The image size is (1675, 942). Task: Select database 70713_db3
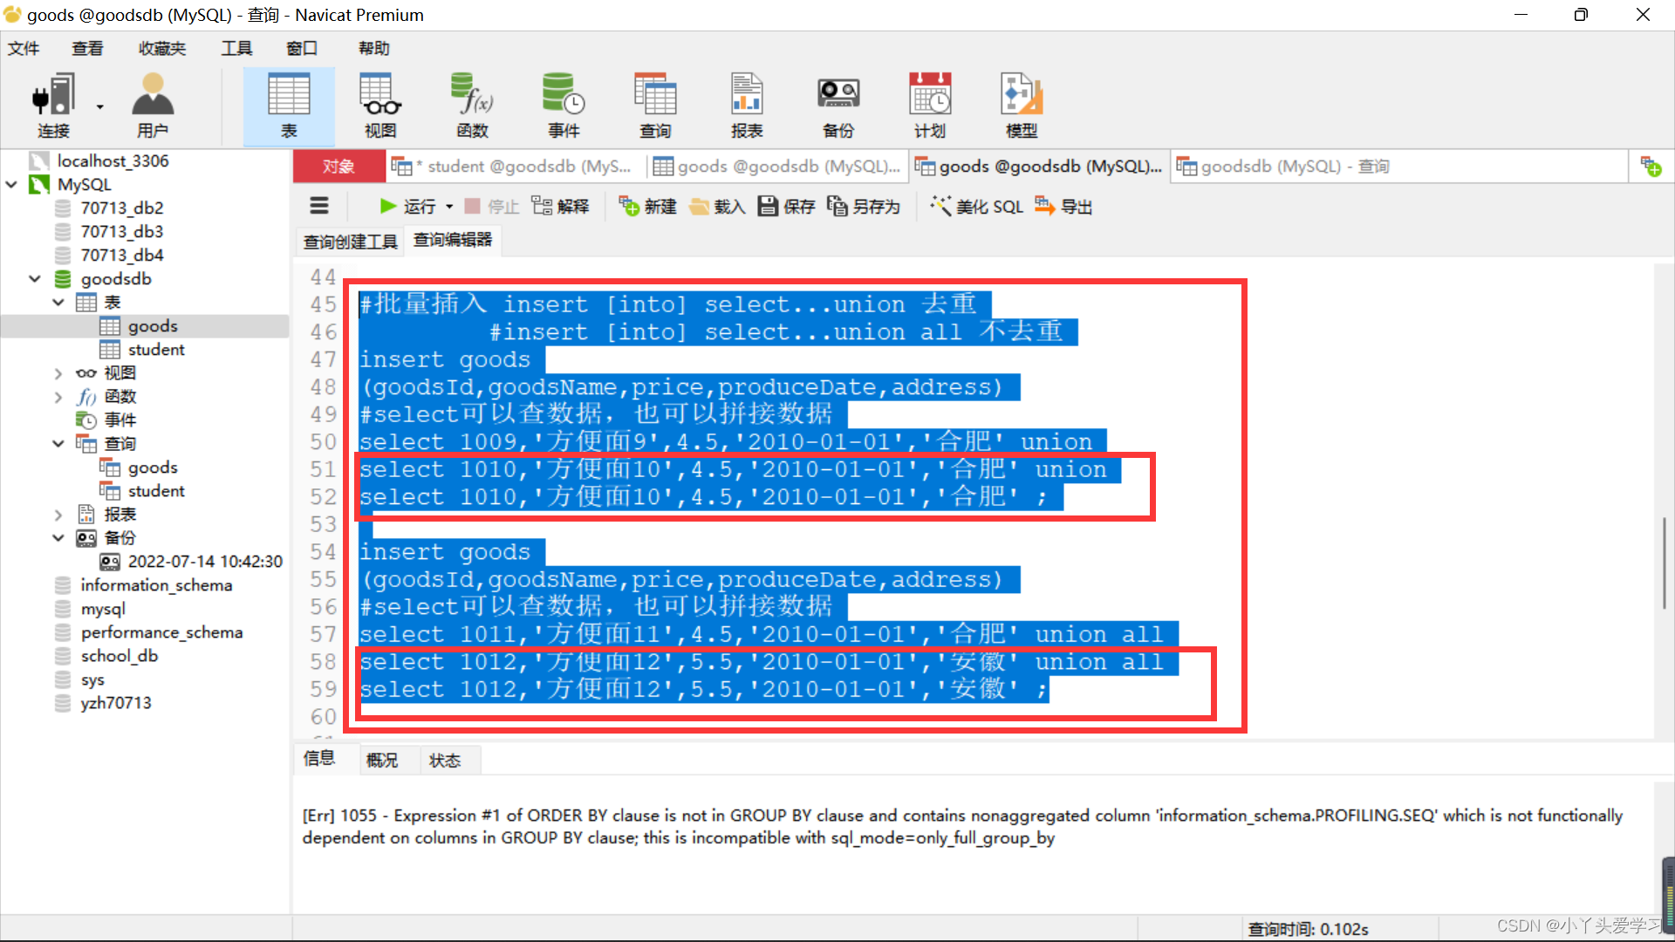(x=120, y=231)
